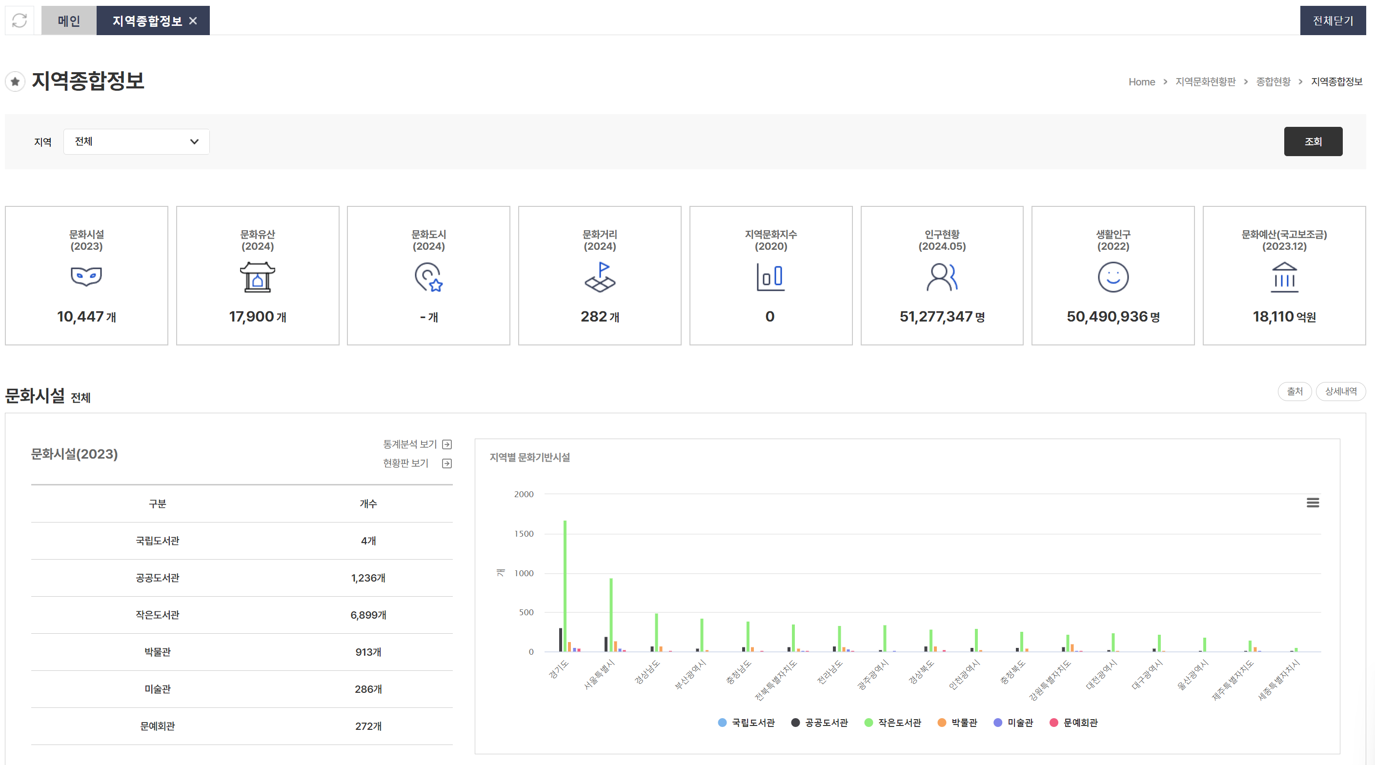Toggle 공공도서관 legend series
Viewport: 1375px width, 765px height.
(819, 722)
